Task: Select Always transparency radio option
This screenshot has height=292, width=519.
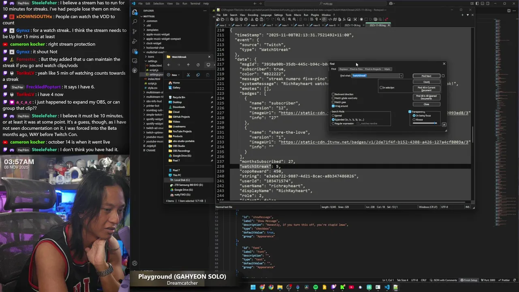Action: (x=414, y=120)
